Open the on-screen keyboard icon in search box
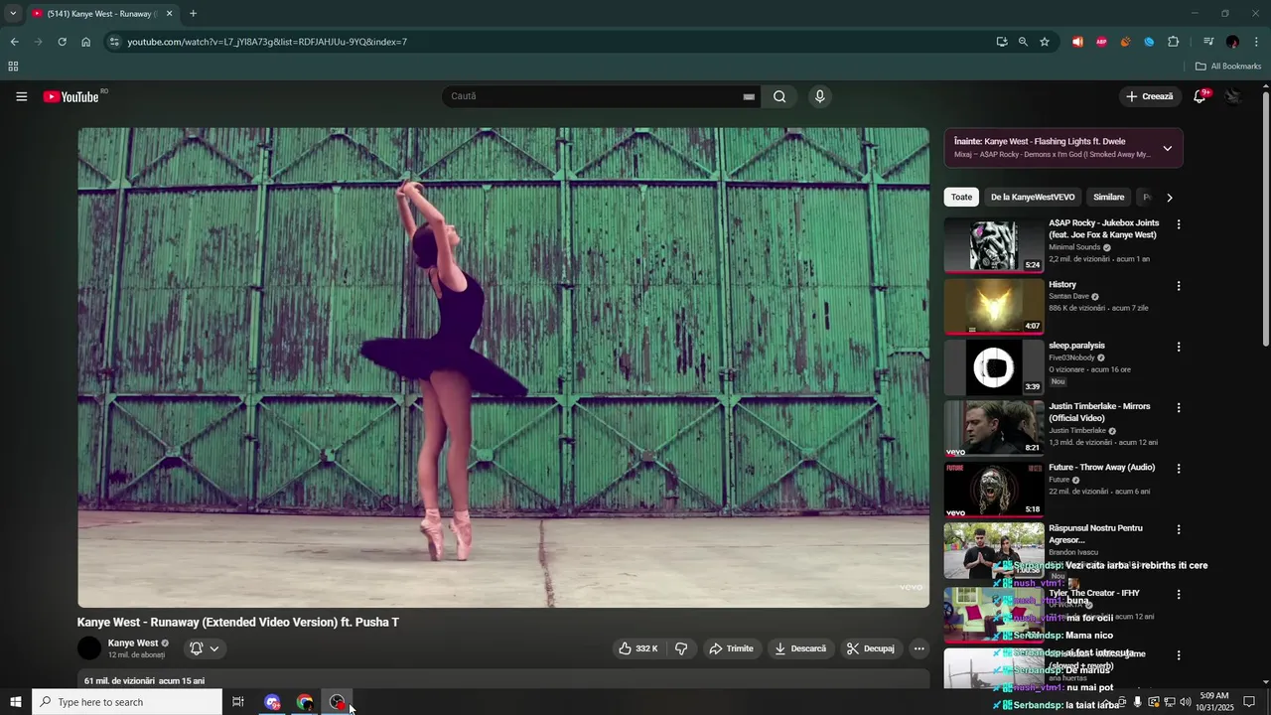Screen dimensions: 1271x715 pyautogui.click(x=749, y=96)
